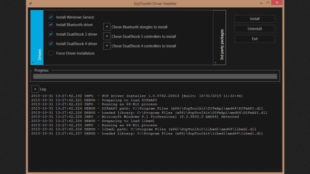Click the 'Loaded library' DIFxAPI.dll log line
This screenshot has height=174, width=310.
point(149,113)
